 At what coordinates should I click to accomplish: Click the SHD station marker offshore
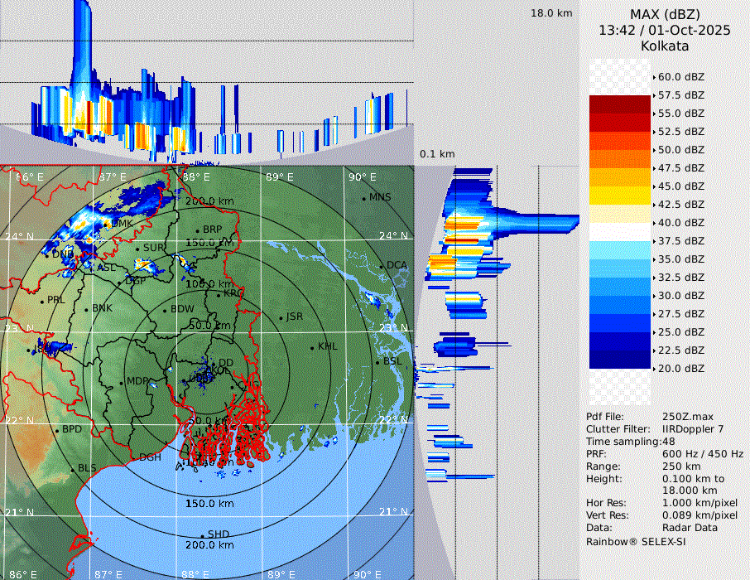202,534
